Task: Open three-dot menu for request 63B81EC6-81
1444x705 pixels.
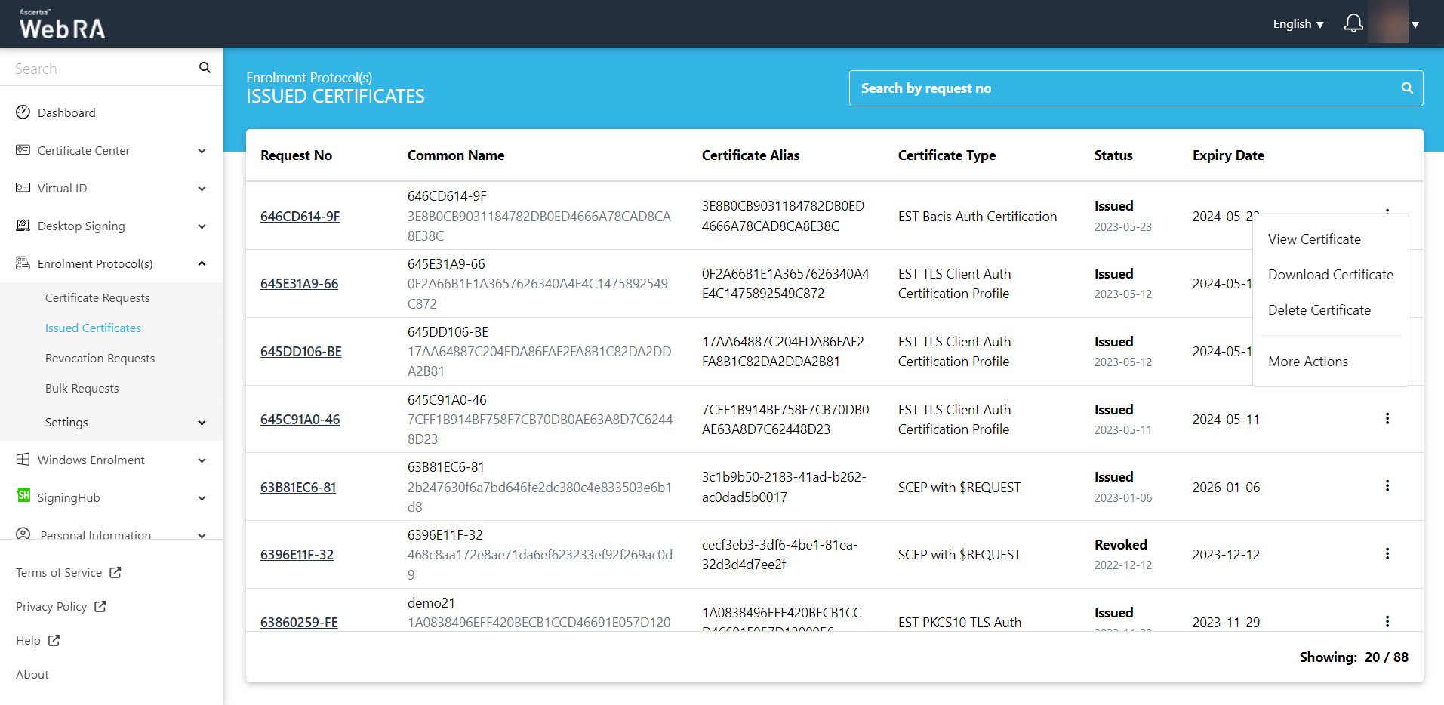Action: tap(1387, 486)
